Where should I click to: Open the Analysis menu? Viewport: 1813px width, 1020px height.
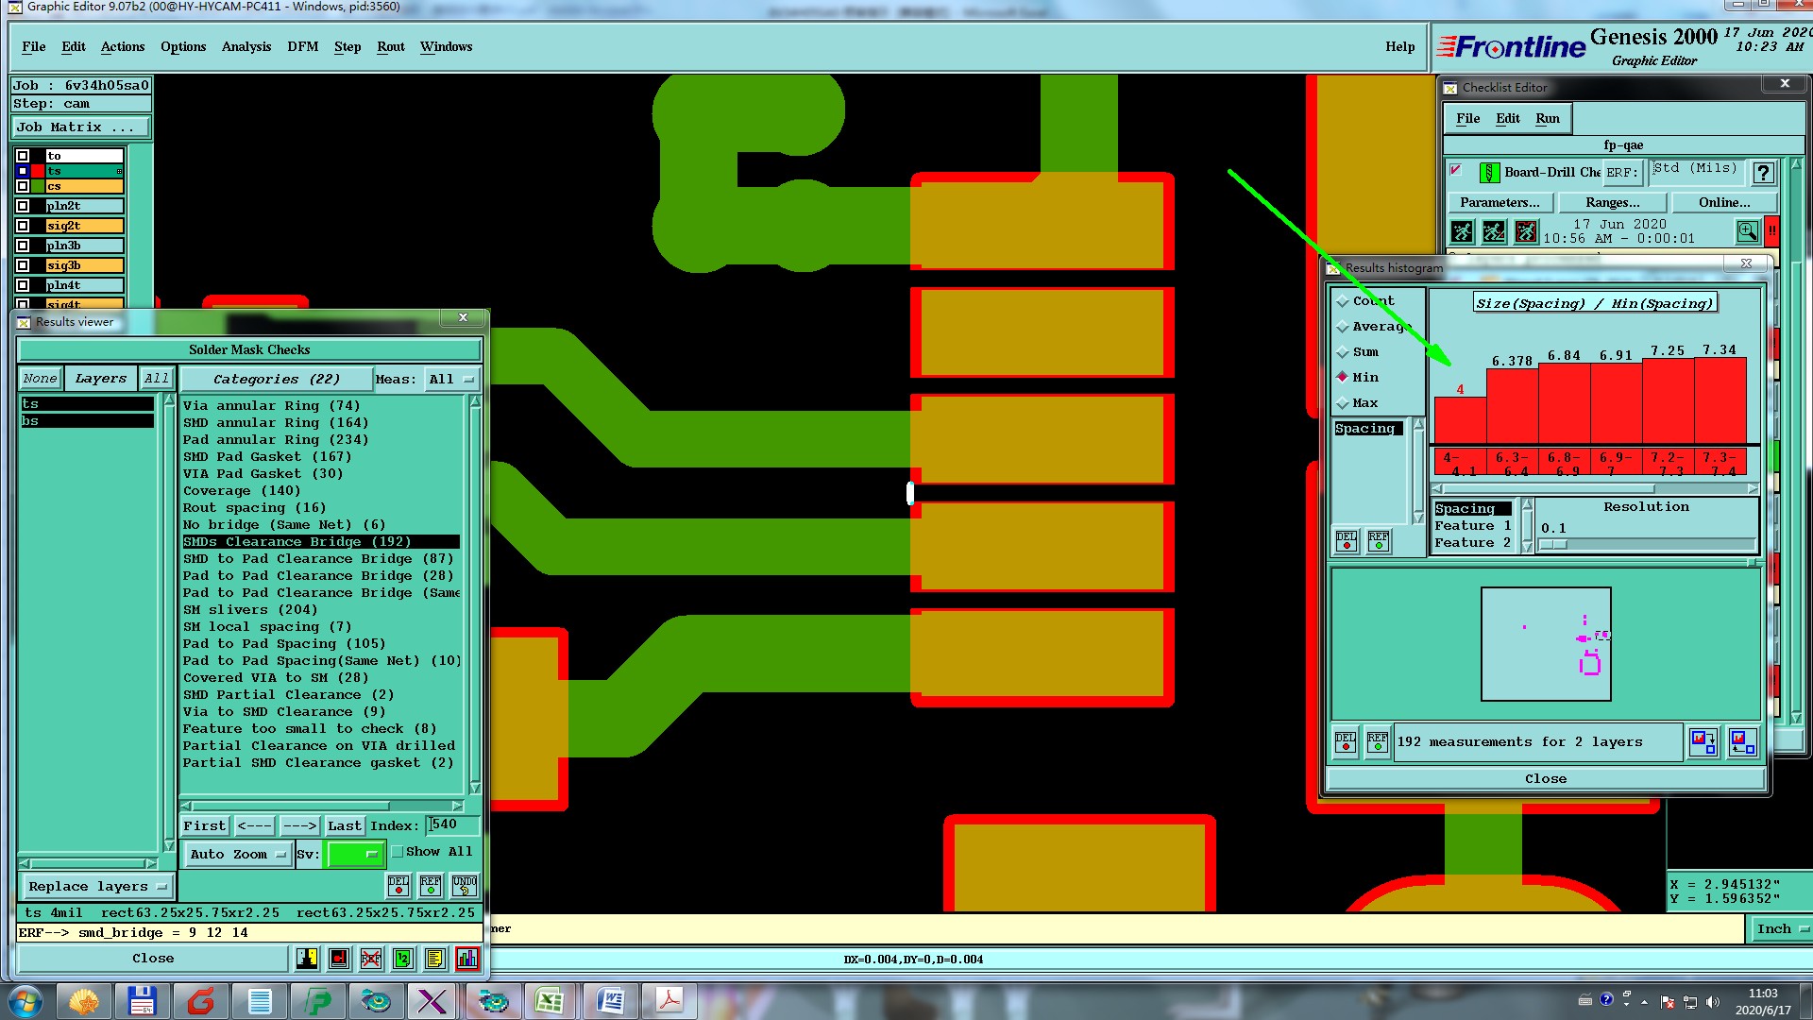[x=246, y=46]
